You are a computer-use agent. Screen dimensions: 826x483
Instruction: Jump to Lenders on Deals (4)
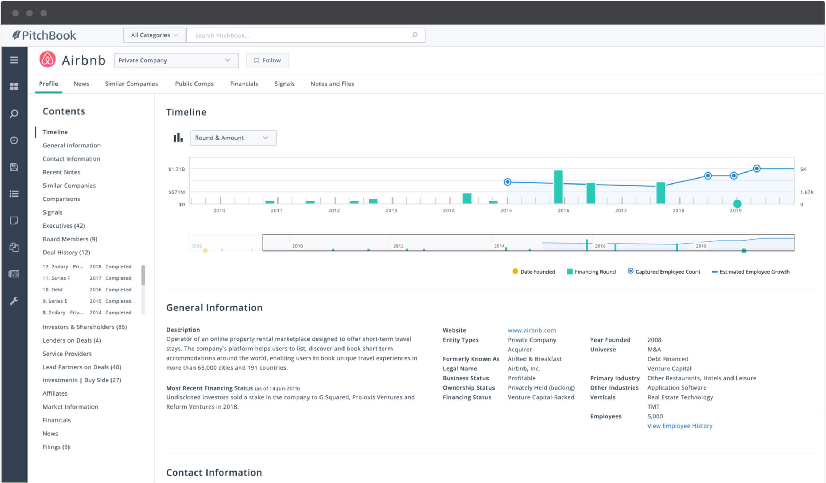pos(72,340)
